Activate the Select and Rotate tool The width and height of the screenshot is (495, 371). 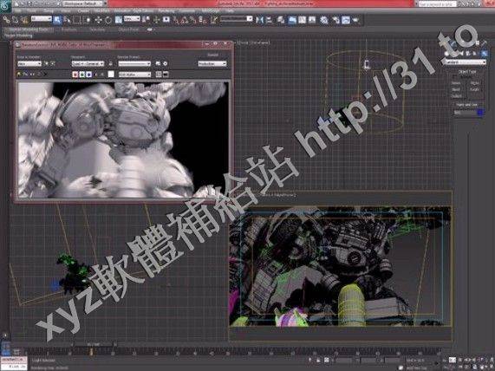[x=108, y=20]
